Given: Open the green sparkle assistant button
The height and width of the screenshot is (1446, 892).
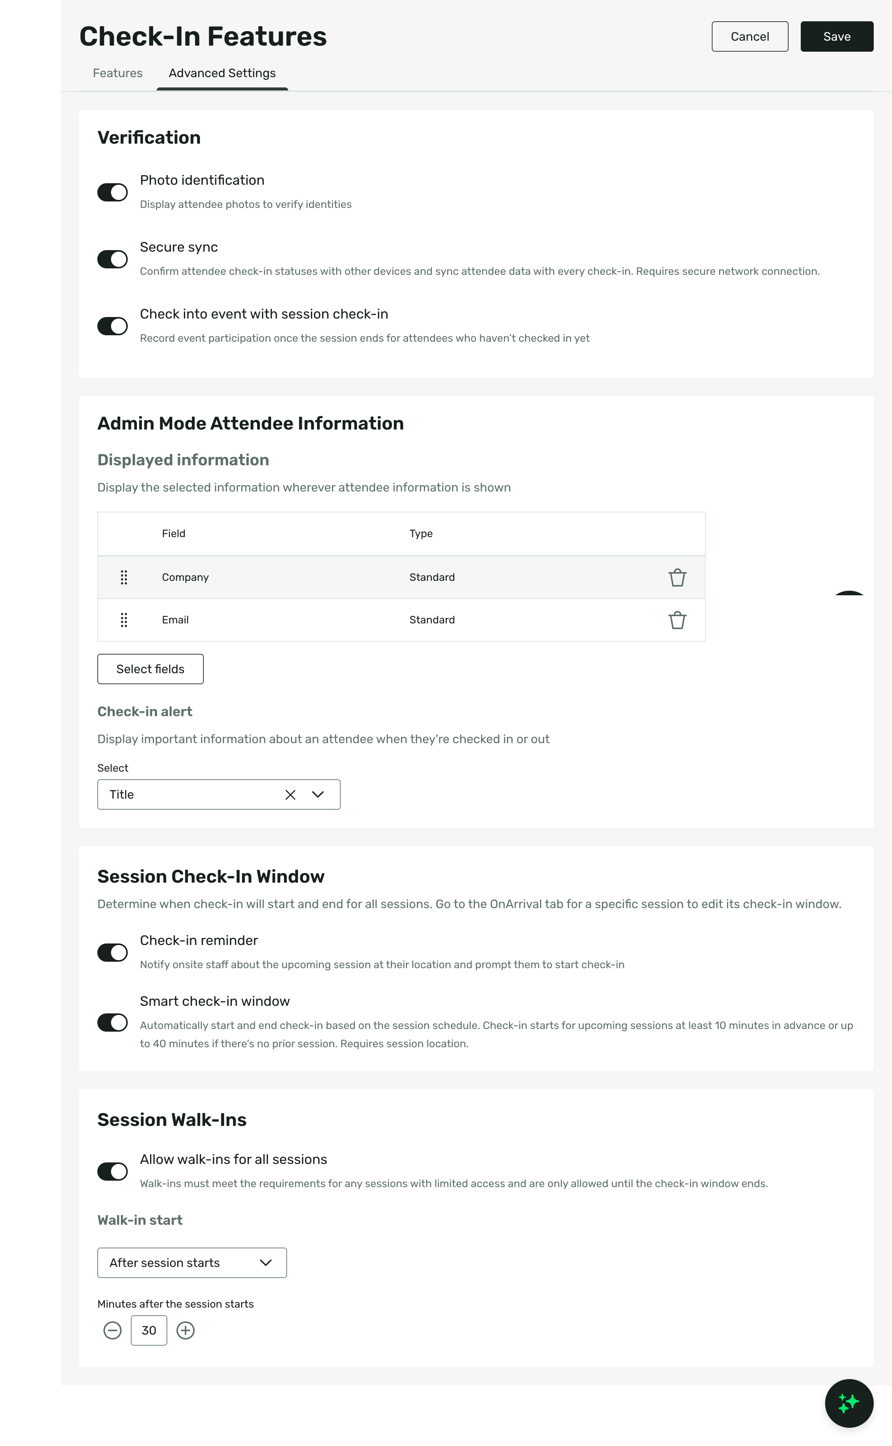Looking at the screenshot, I should click(x=849, y=1403).
